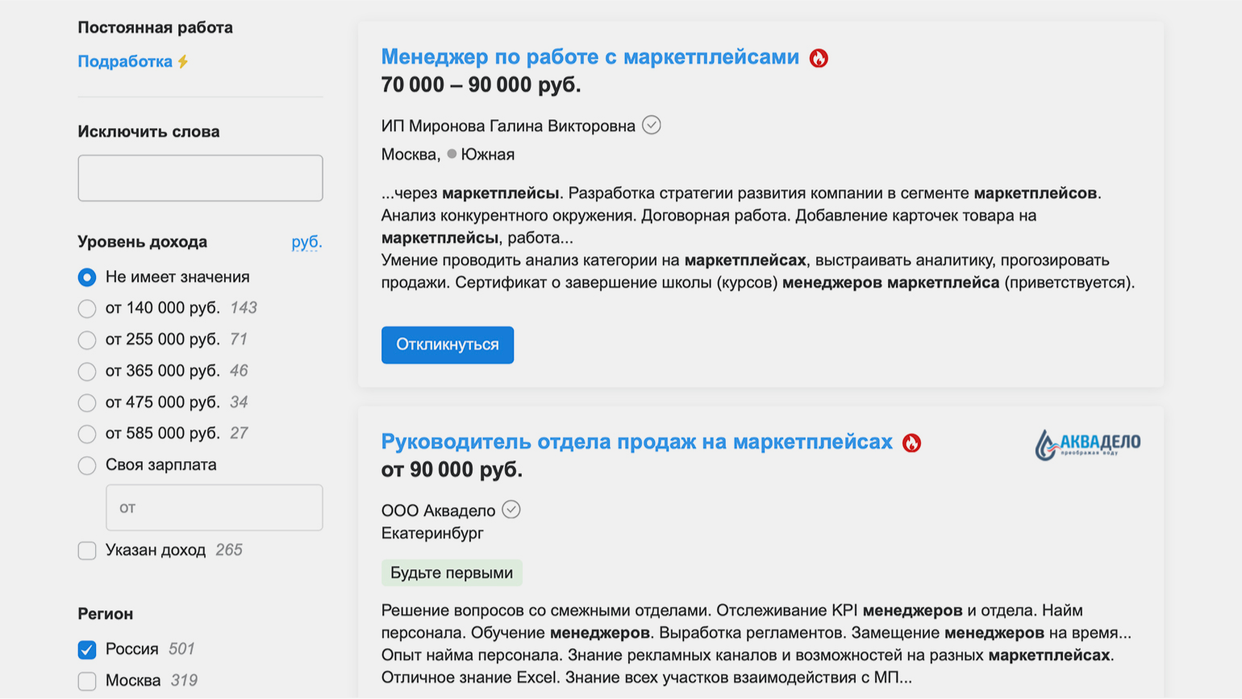Screen dimensions: 1242x699
Task: Click the Подработка filter link
Action: [x=125, y=61]
